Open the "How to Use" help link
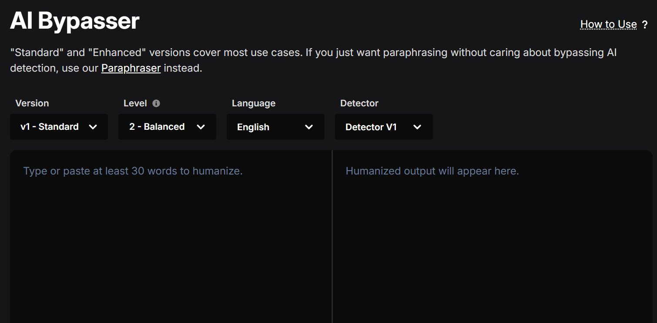 pyautogui.click(x=608, y=25)
